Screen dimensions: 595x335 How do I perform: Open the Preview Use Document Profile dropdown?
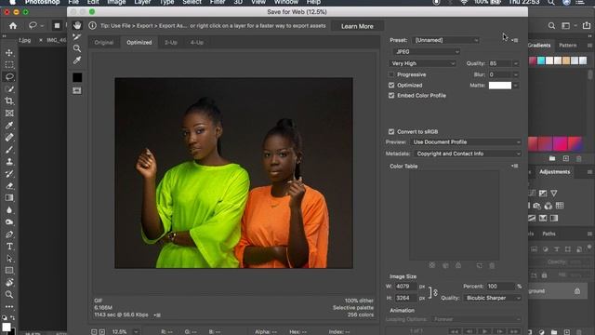click(x=467, y=142)
